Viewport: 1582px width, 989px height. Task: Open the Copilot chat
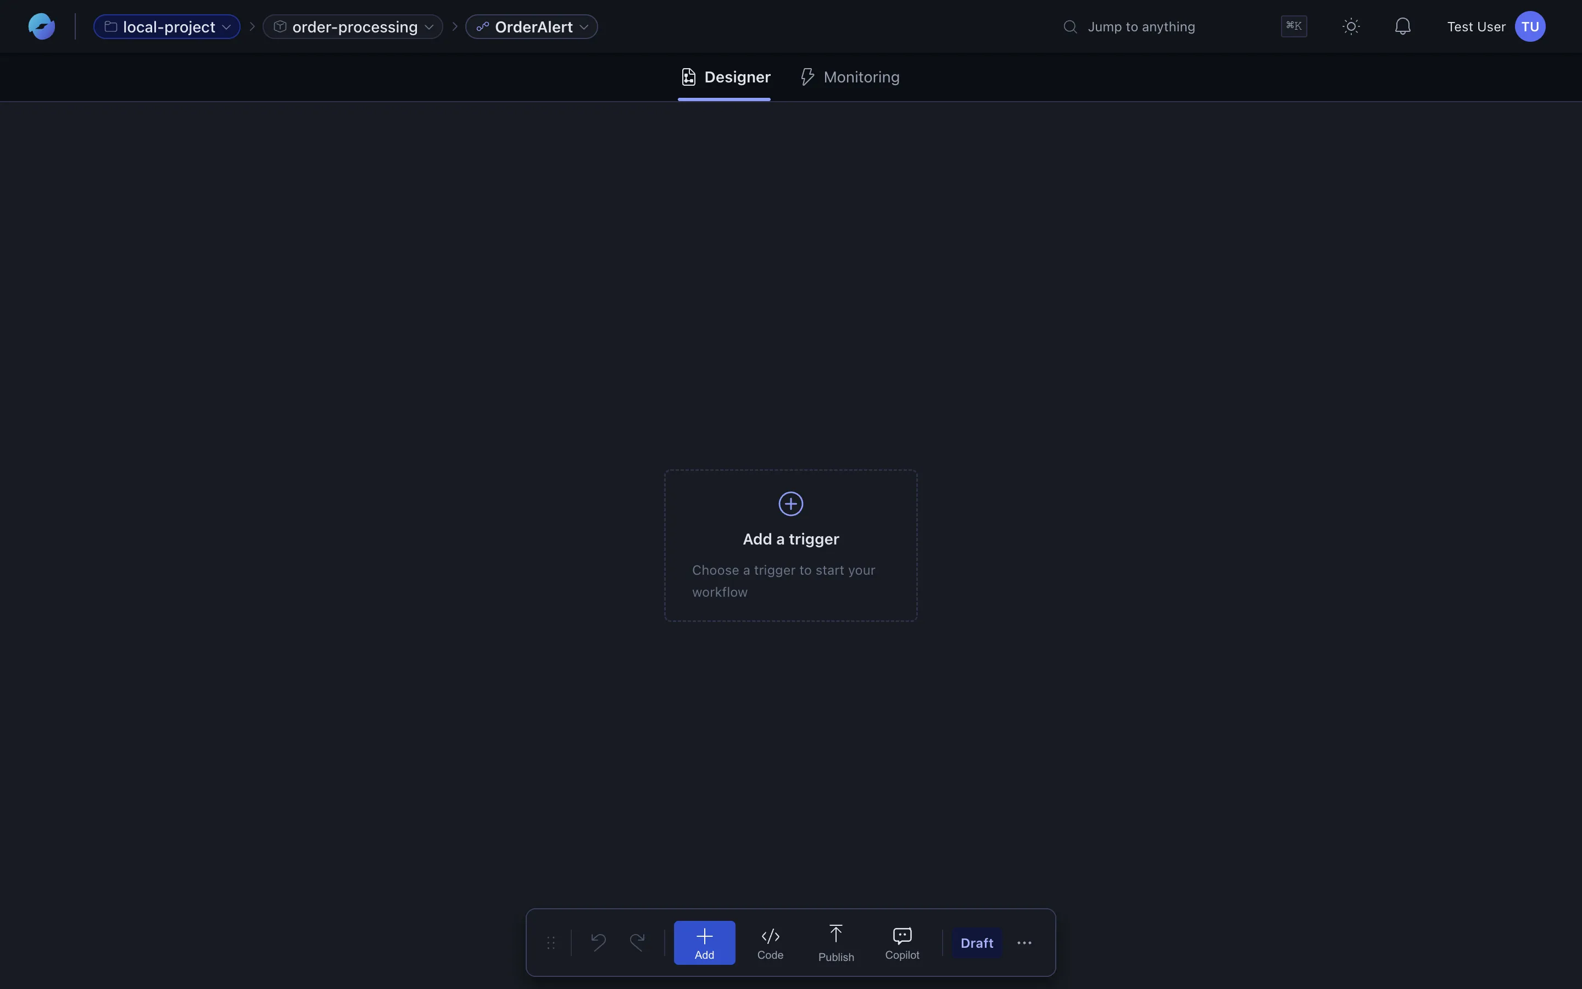click(902, 942)
